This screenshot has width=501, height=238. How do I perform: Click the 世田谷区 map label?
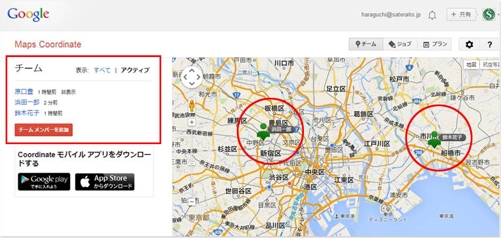pos(238,191)
